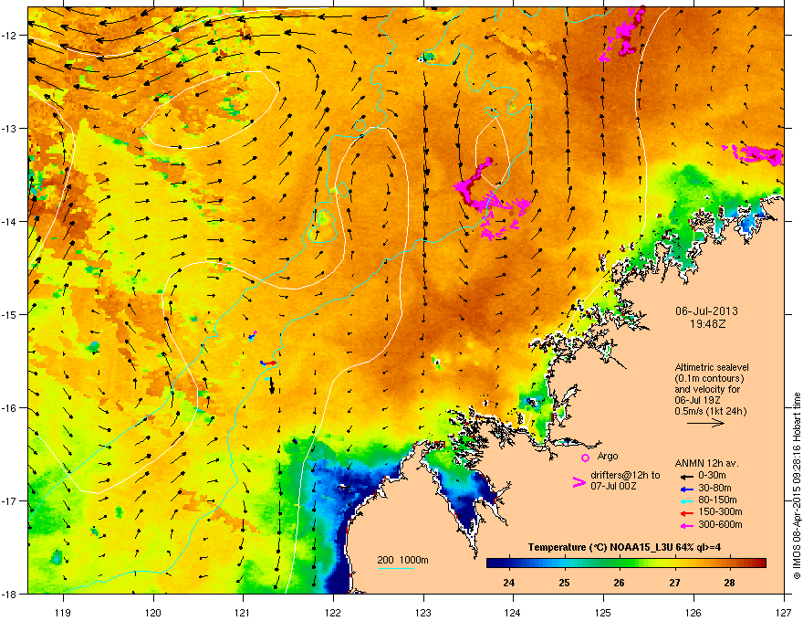Click the '0.5m/s (1kt 24h)' scale text

tap(710, 411)
